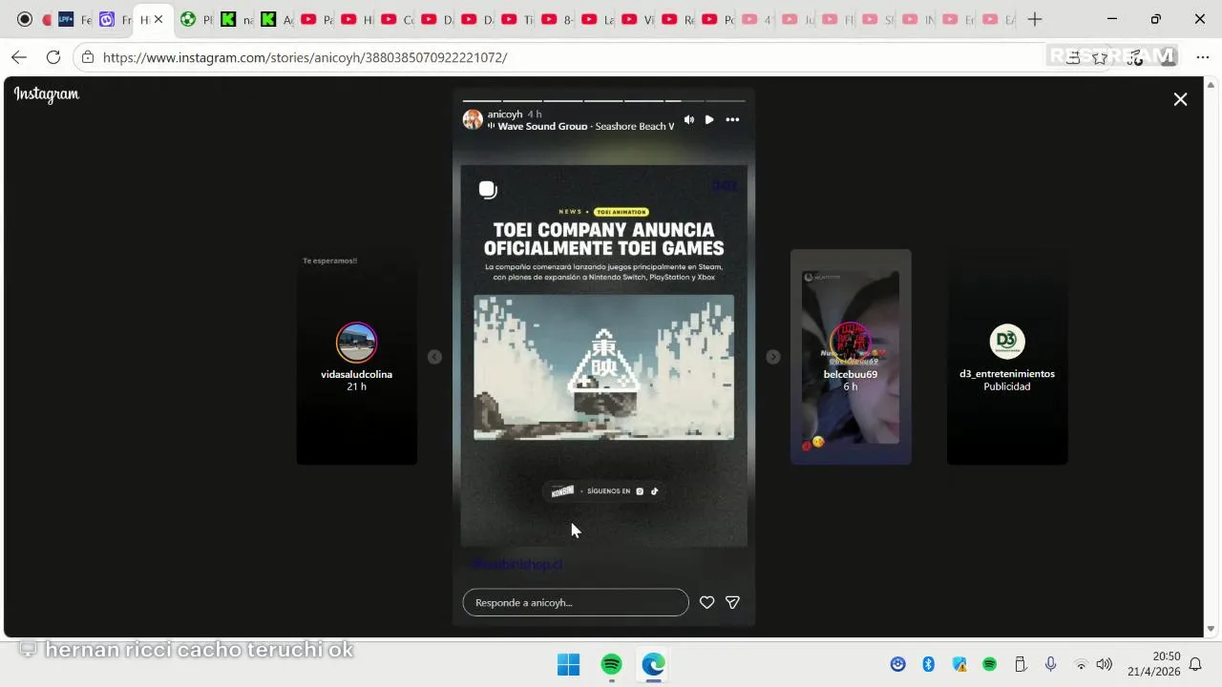Open Microsoft Edge from the taskbar
This screenshot has height=687, width=1222.
tap(654, 665)
